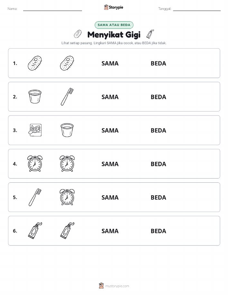Click the toothbrush icon in row 2
Image resolution: width=228 pixels, height=295 pixels.
[x=67, y=97]
